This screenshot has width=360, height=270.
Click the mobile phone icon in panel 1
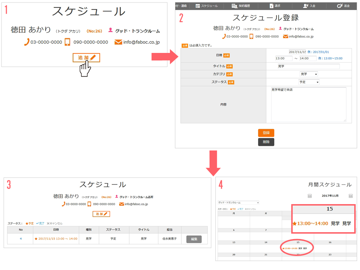click(x=67, y=42)
